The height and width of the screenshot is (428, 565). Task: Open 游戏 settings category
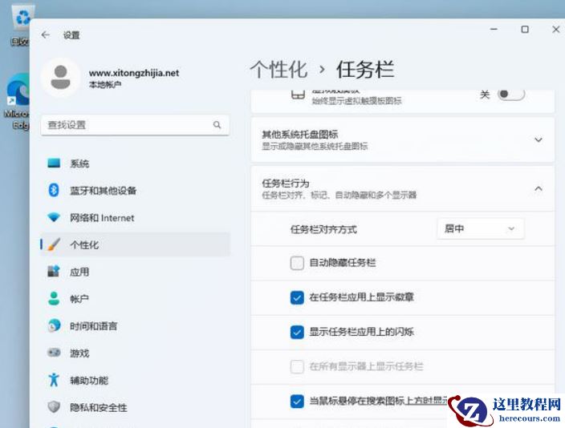(x=136, y=353)
